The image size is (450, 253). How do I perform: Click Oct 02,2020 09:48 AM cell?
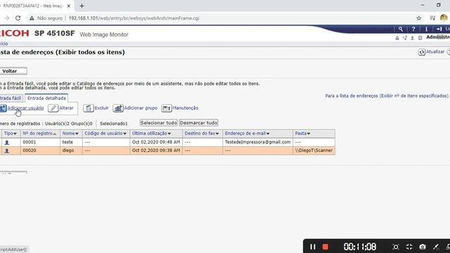[x=156, y=142]
